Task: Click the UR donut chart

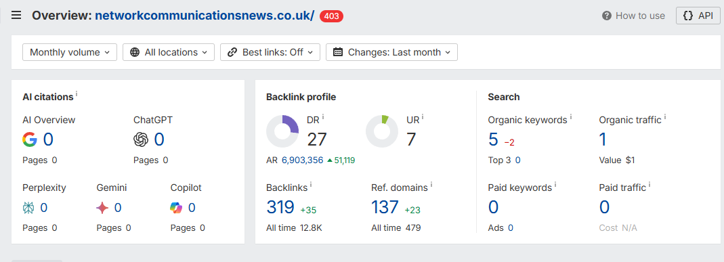Action: (382, 131)
